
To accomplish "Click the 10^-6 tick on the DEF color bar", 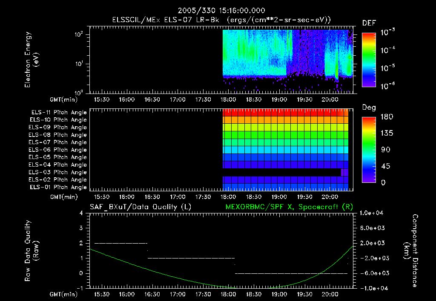I will click(387, 86).
